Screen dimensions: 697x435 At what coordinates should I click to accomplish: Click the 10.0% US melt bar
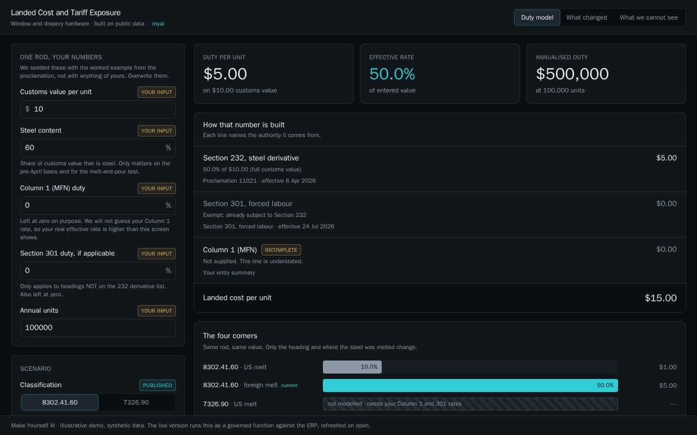[352, 367]
